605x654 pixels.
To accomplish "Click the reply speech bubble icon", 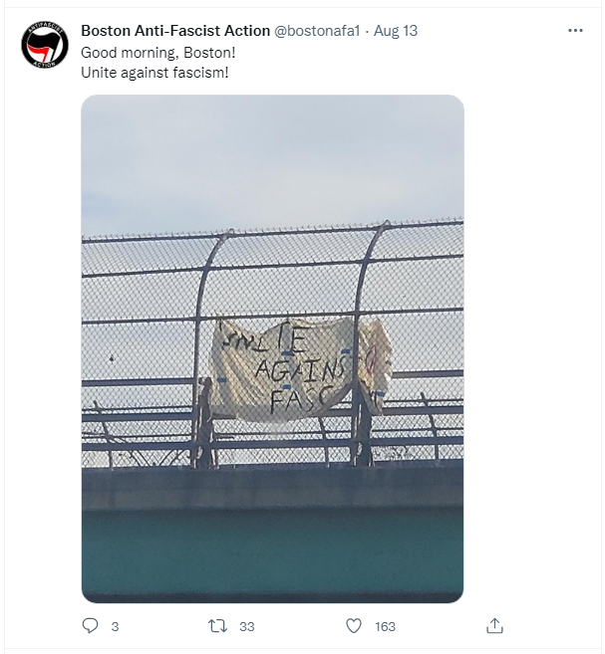I will (90, 625).
